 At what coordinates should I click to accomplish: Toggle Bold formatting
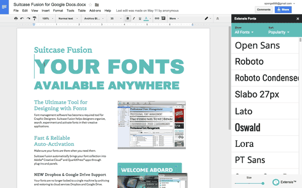click(127, 19)
